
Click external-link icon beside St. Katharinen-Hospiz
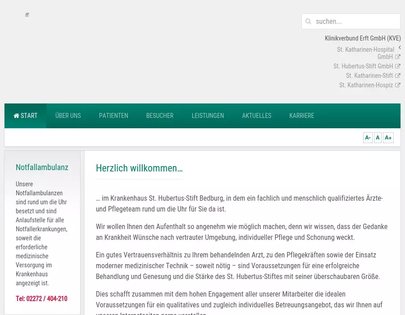(x=398, y=85)
